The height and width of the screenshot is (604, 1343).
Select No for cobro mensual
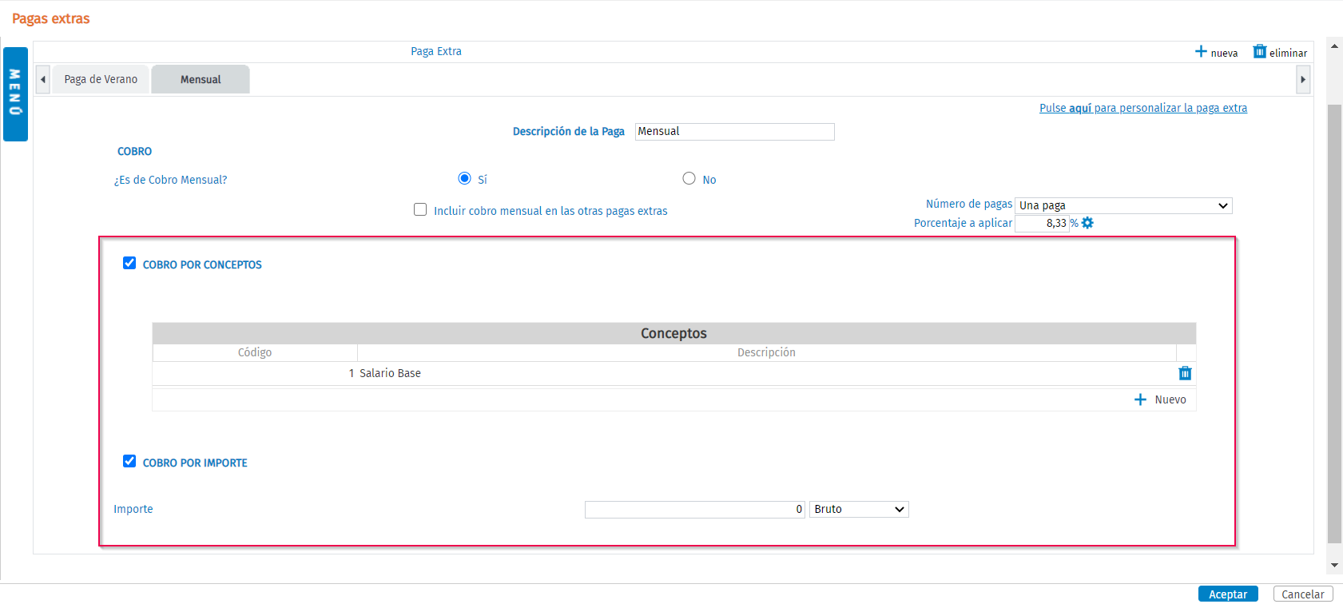pos(689,178)
